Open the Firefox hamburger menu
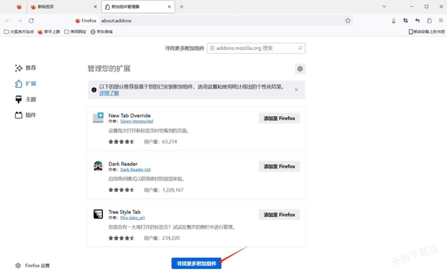447x275 pixels. point(441,21)
